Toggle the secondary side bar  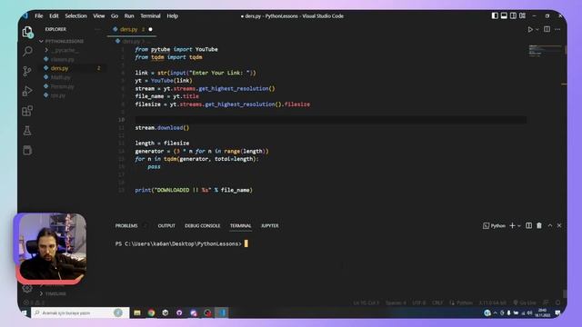click(x=513, y=16)
